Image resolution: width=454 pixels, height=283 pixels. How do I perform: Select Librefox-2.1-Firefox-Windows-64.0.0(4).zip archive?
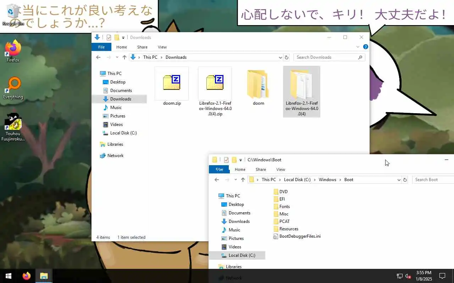click(x=215, y=92)
